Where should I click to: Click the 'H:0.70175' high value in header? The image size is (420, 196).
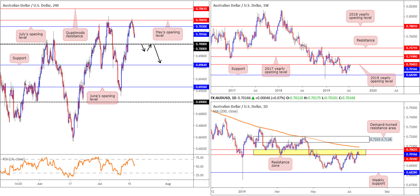coord(313,98)
